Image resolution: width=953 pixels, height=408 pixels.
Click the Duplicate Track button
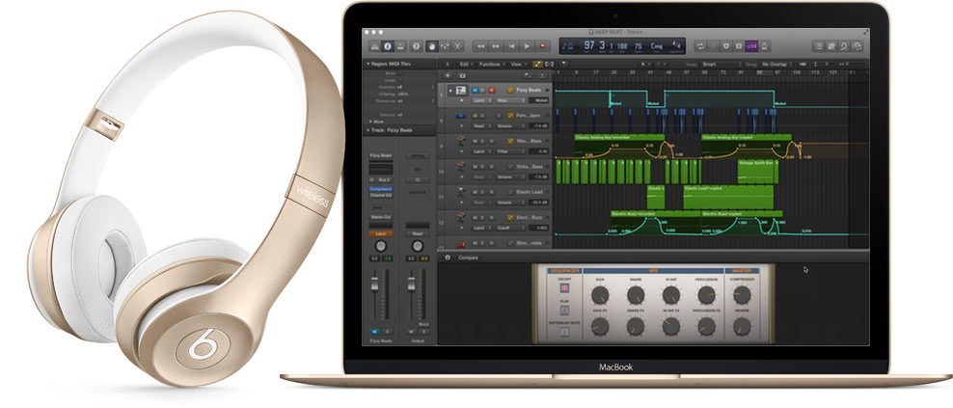coord(462,75)
